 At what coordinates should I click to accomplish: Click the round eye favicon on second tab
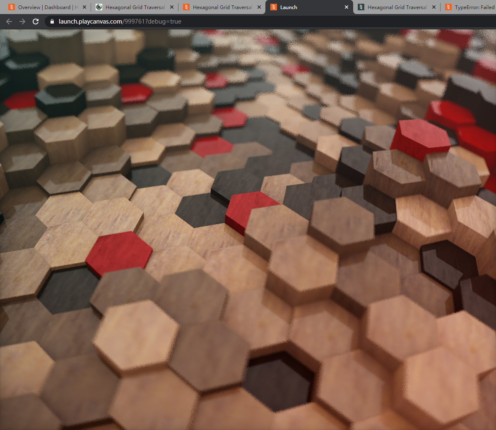pos(99,7)
